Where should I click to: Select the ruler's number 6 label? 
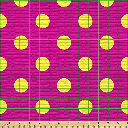tap(59, 123)
